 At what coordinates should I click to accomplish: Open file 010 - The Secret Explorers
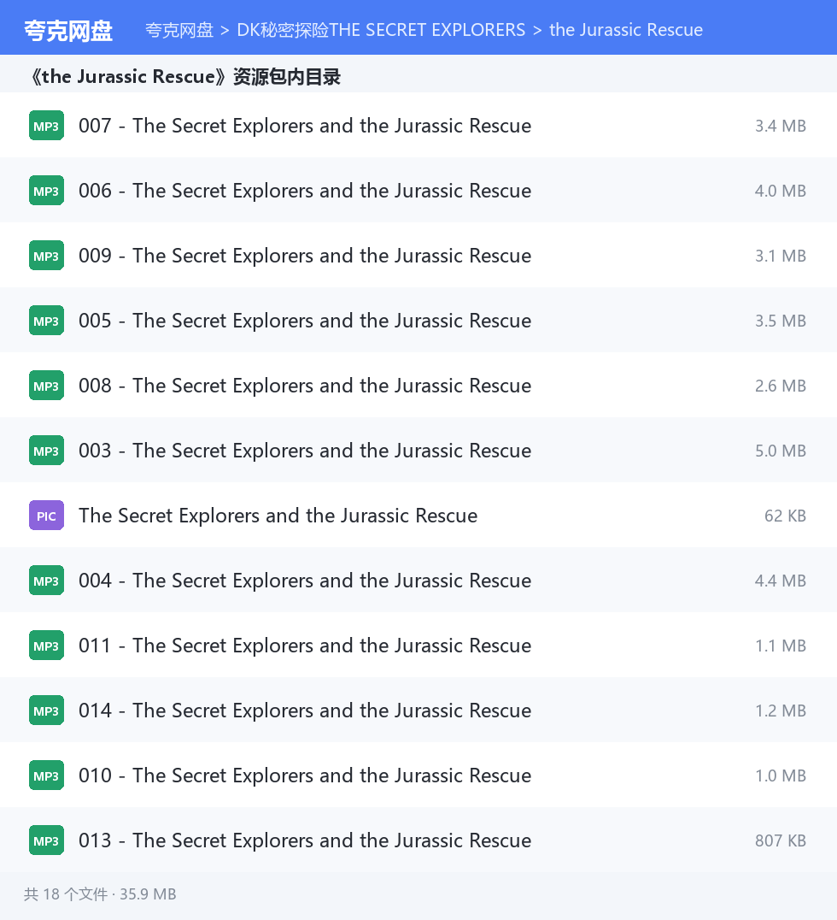click(305, 776)
